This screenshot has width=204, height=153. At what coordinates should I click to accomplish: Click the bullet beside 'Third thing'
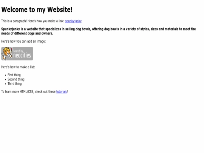tap(5, 84)
